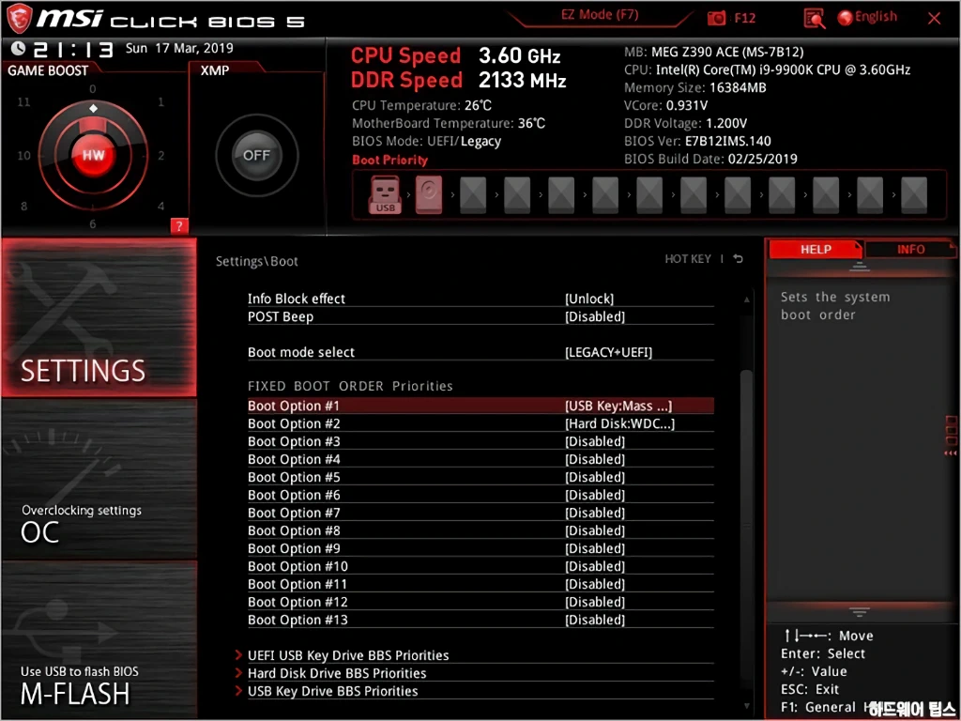Switch to the INFO tab
This screenshot has height=721, width=961.
[910, 249]
